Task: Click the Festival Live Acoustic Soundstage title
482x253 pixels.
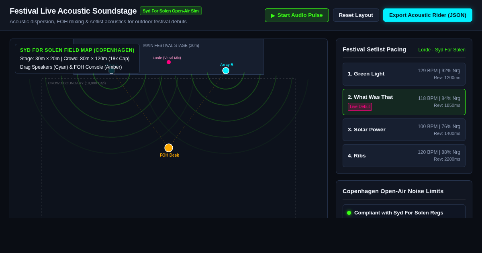Action: [x=73, y=11]
